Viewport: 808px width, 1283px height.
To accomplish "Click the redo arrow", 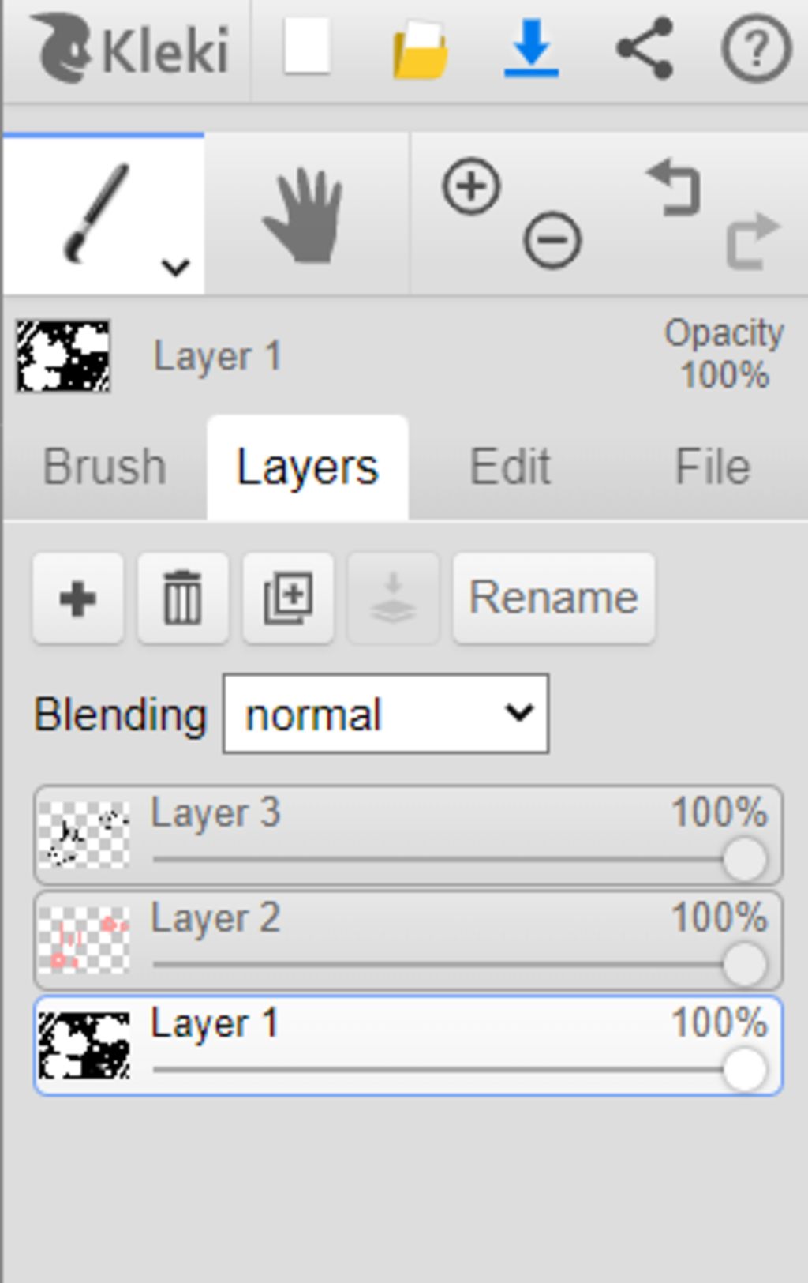I will coord(754,240).
